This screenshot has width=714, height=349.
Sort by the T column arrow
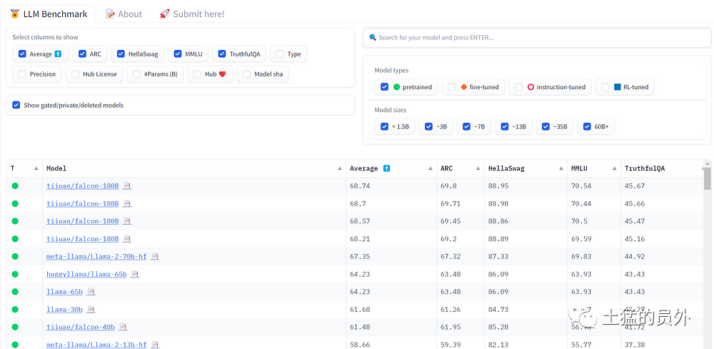click(36, 168)
